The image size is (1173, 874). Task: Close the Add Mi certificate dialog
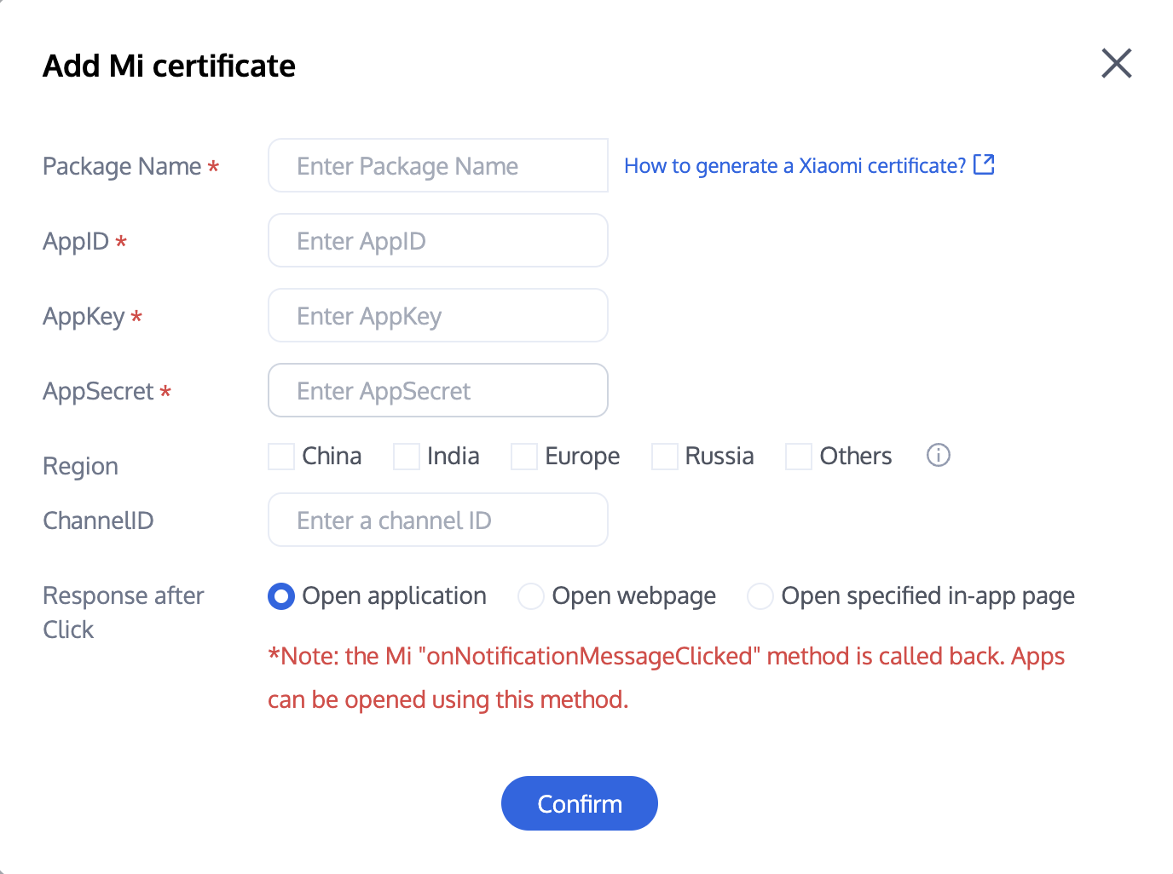1116,64
